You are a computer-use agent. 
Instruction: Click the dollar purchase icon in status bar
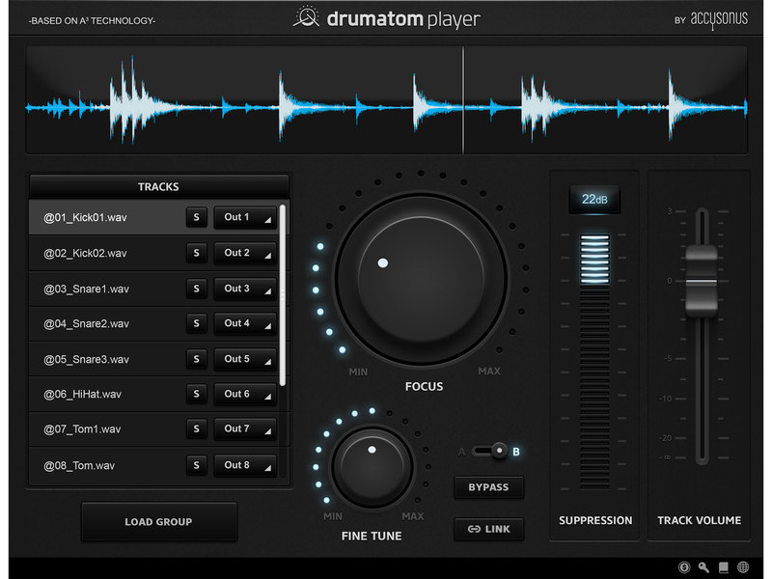click(684, 567)
